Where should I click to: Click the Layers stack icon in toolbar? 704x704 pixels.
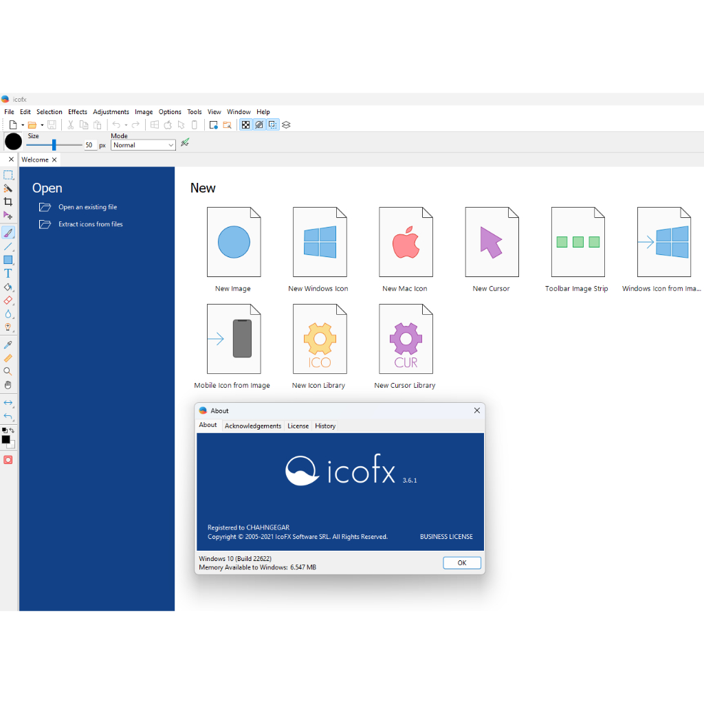(x=287, y=125)
